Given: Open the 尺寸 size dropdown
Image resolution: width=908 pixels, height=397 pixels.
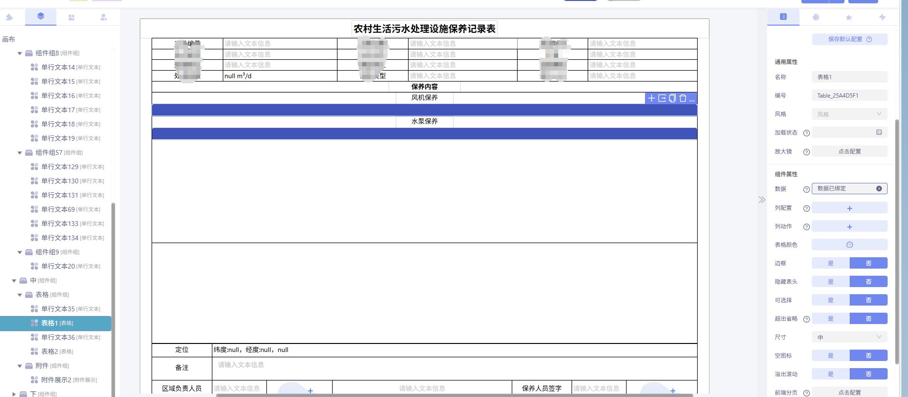Looking at the screenshot, I should (850, 337).
